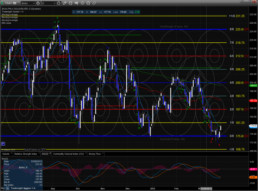Toggle the green link bars icon beside Chart
This screenshot has height=191, width=258.
[x=3, y=3]
